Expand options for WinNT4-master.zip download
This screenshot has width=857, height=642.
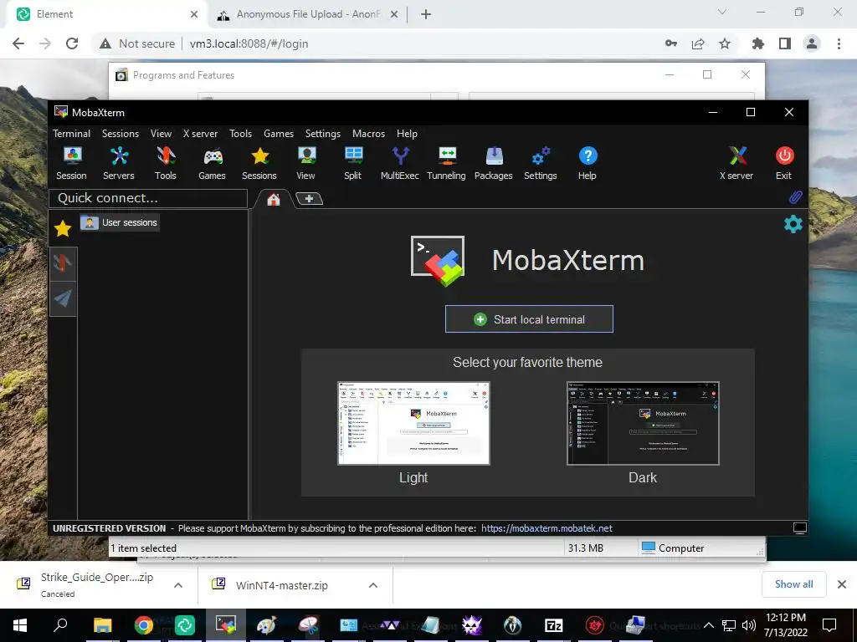point(373,585)
